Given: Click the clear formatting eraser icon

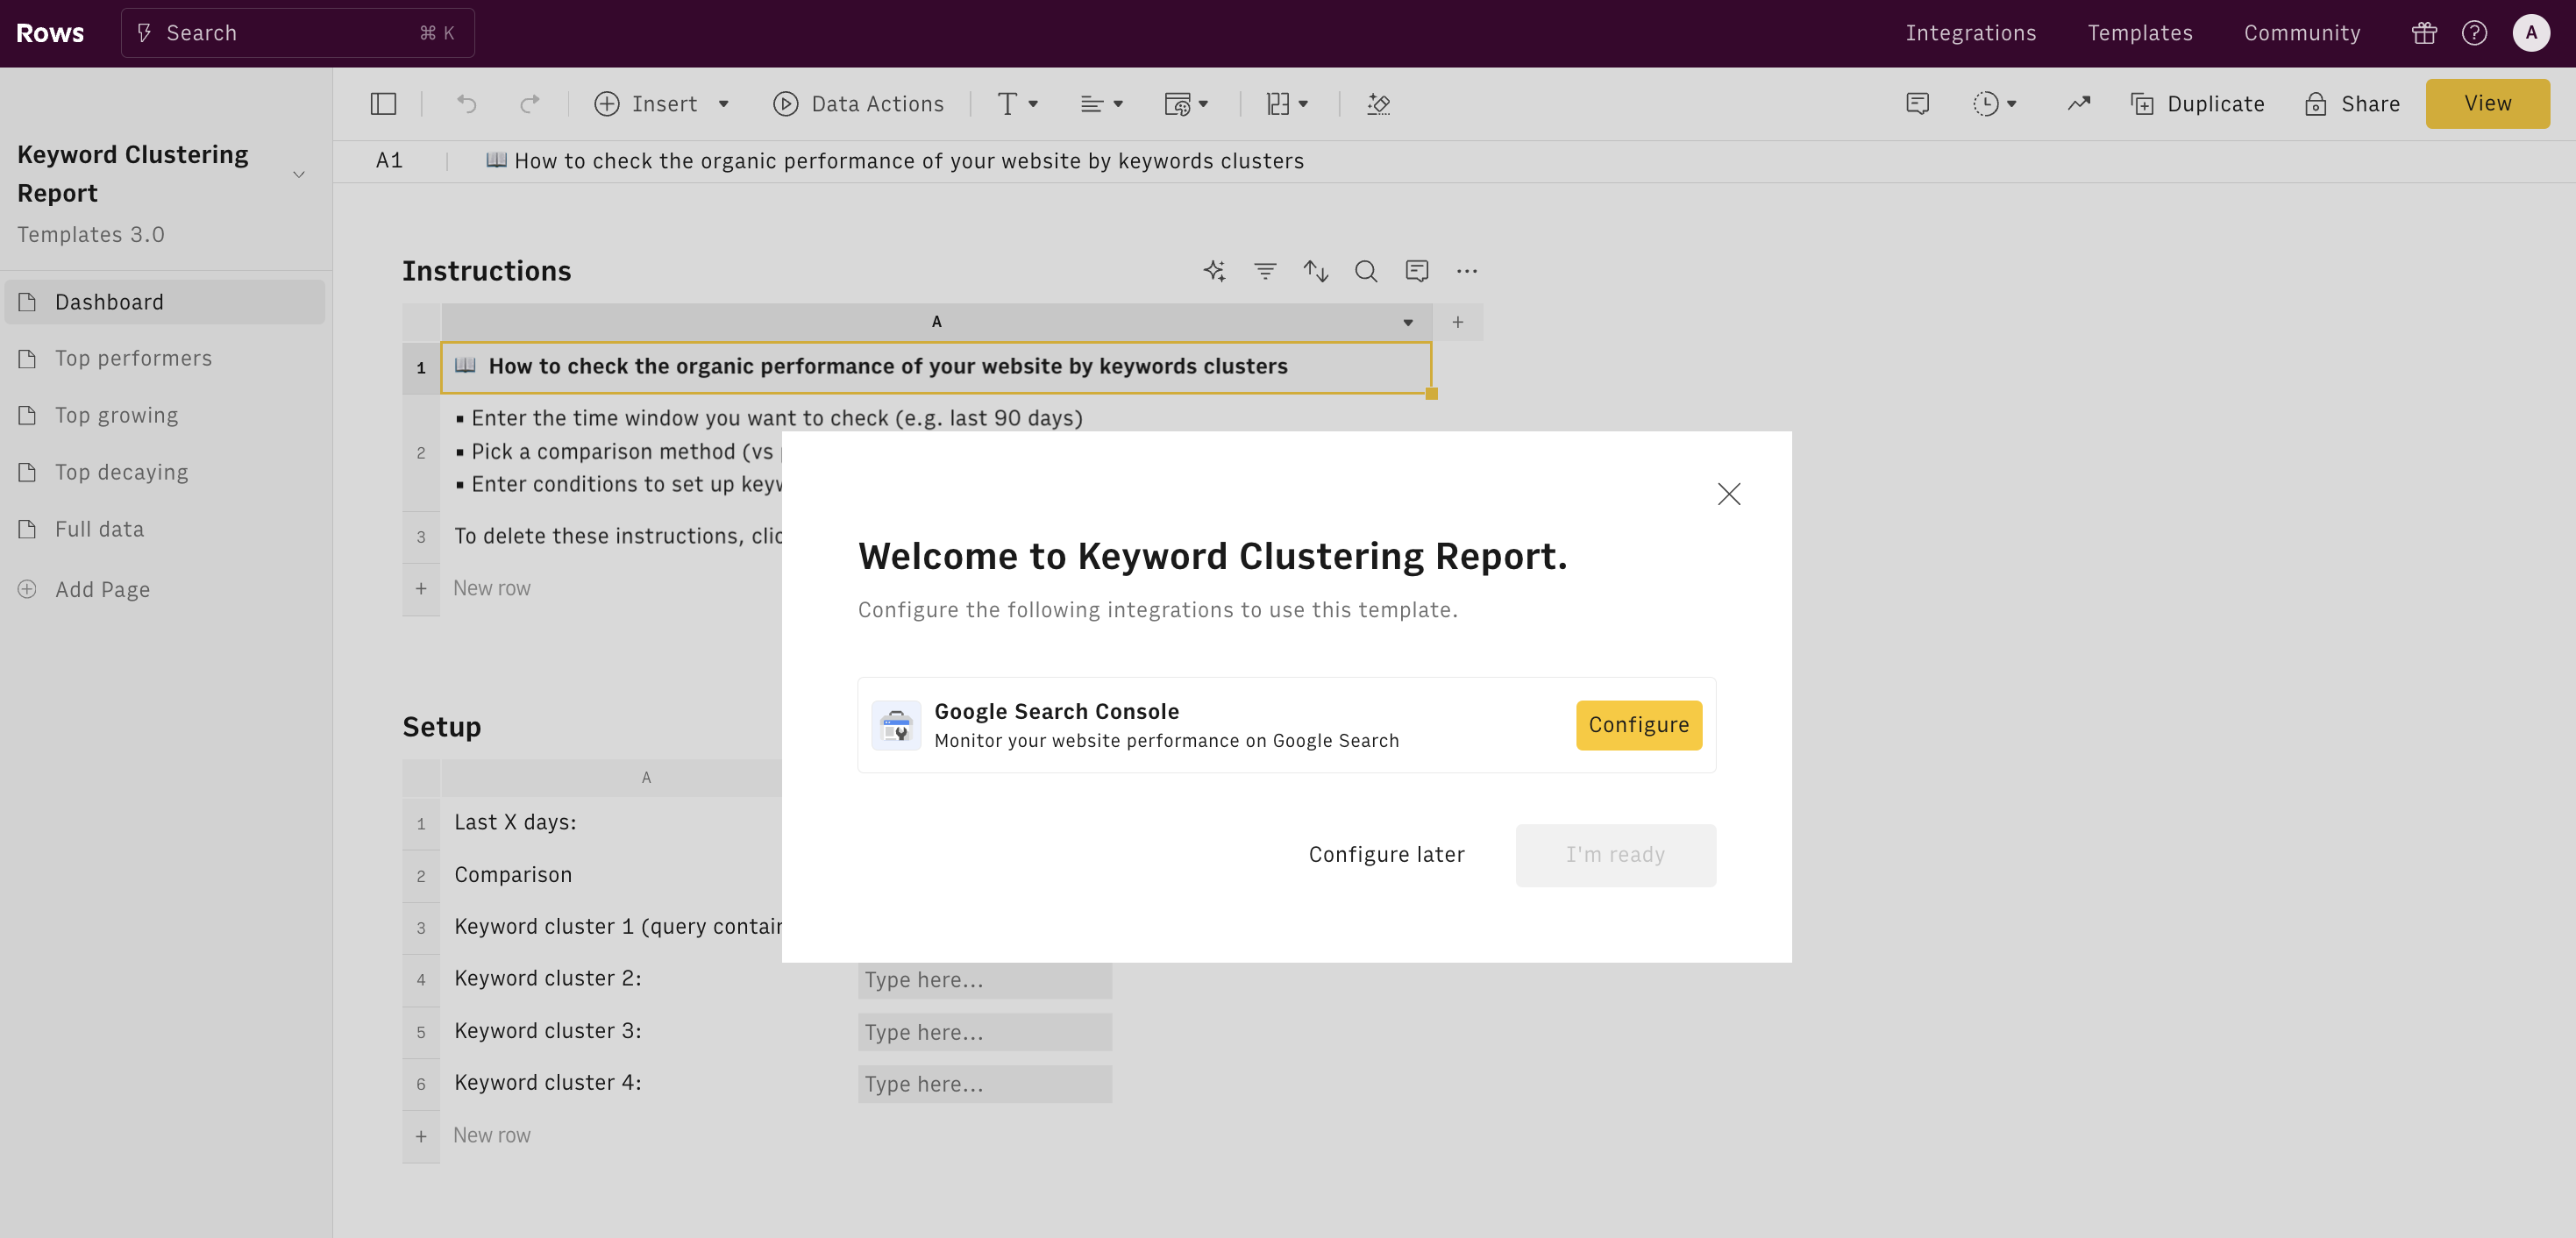Looking at the screenshot, I should [x=1379, y=104].
